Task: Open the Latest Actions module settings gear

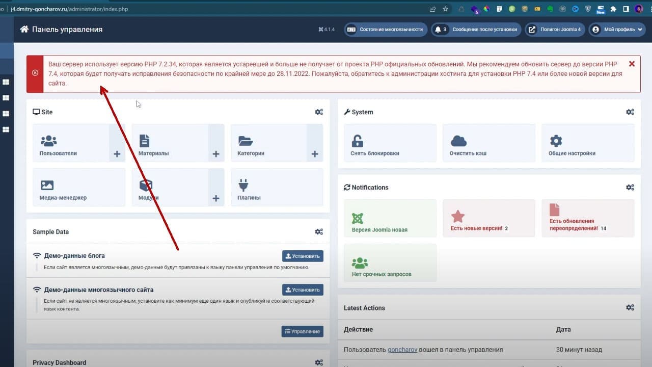Action: tap(630, 308)
